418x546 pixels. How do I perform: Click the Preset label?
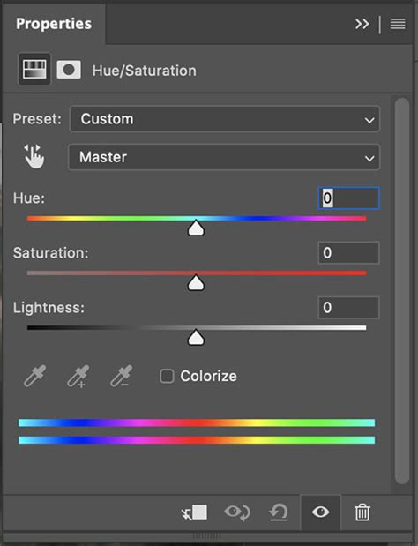pos(37,119)
